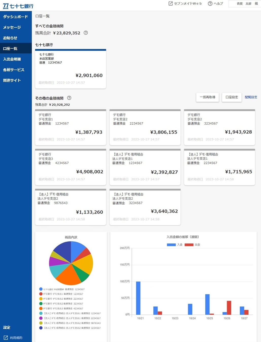261x342 pixels.
Task: Click the navy pie chart slice
Action: [x=63, y=250]
